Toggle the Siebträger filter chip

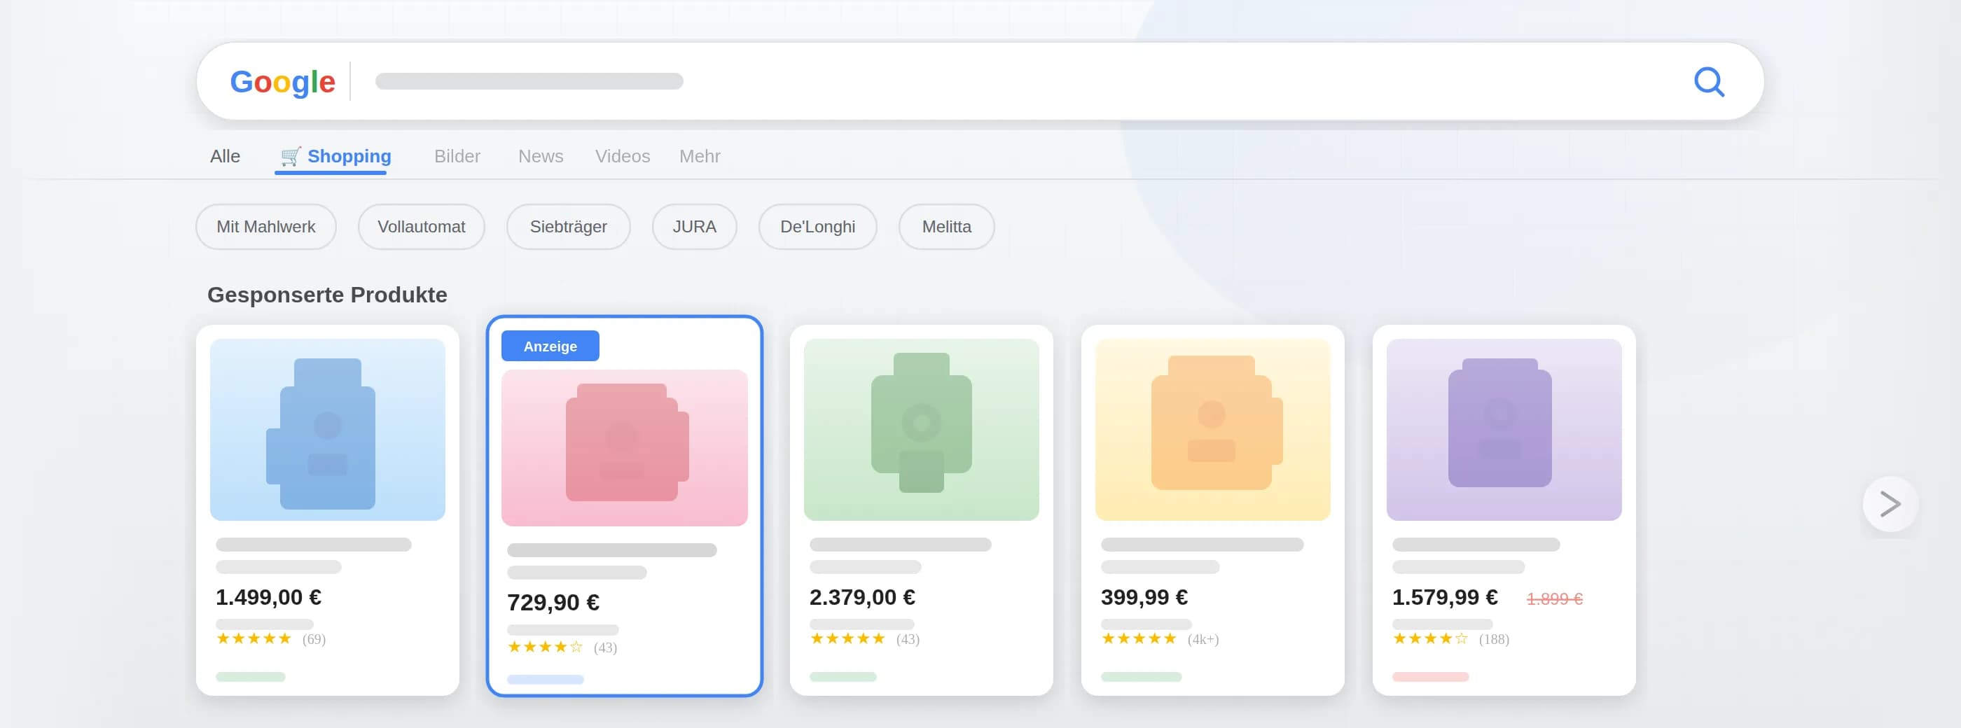coord(568,227)
